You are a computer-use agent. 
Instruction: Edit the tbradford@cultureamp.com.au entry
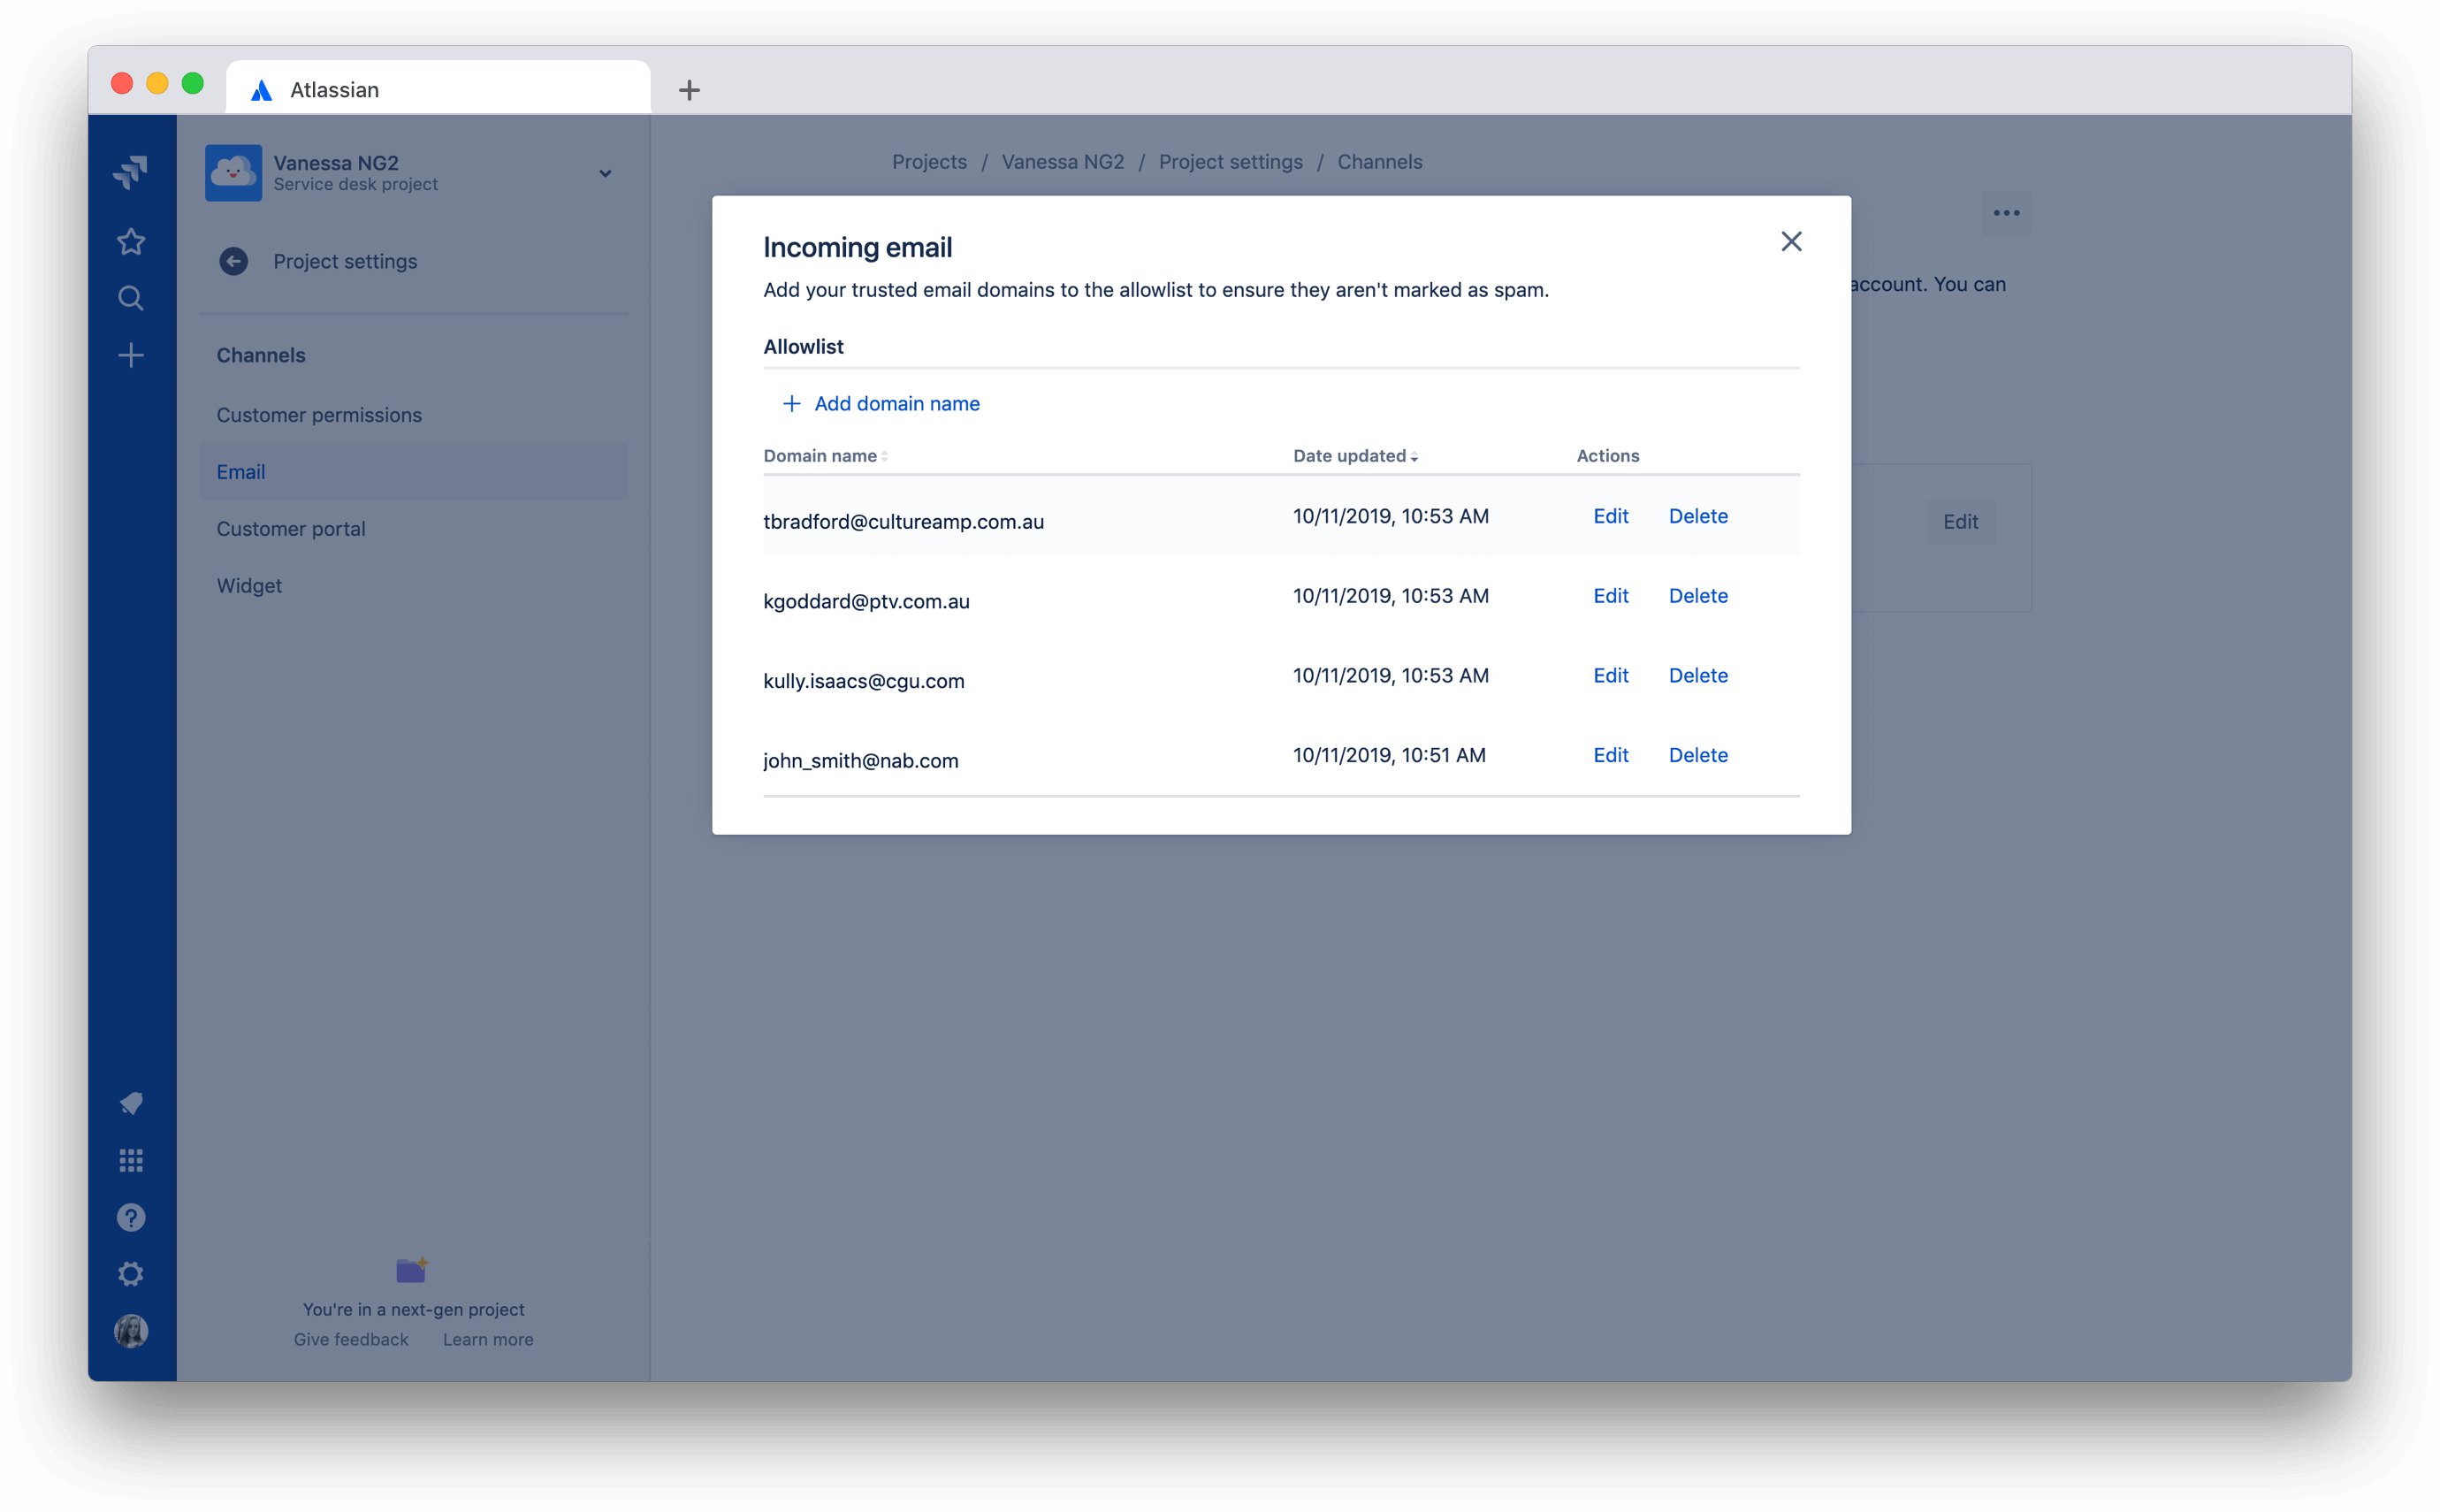[x=1611, y=516]
